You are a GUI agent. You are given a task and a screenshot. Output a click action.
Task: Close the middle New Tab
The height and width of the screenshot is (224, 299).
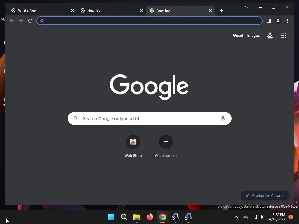pos(142,10)
